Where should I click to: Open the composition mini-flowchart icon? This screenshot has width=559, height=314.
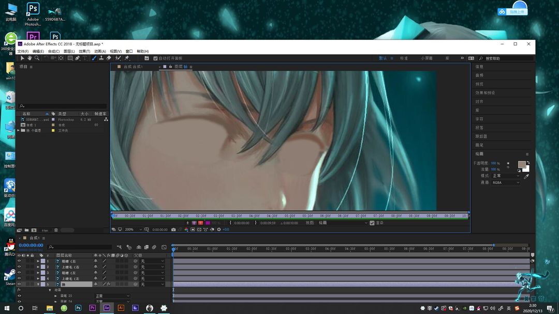pyautogui.click(x=119, y=247)
